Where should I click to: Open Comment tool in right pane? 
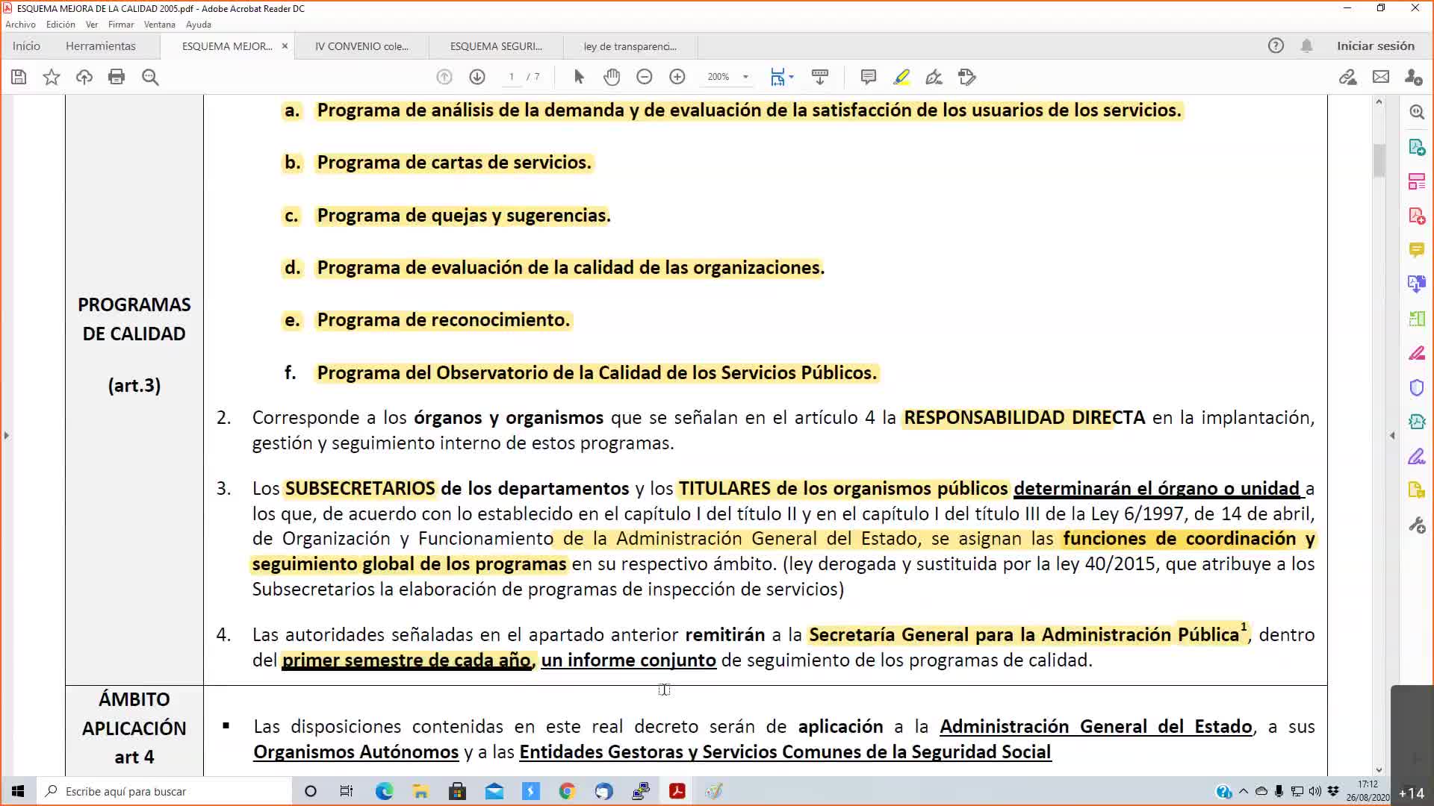pyautogui.click(x=1417, y=250)
